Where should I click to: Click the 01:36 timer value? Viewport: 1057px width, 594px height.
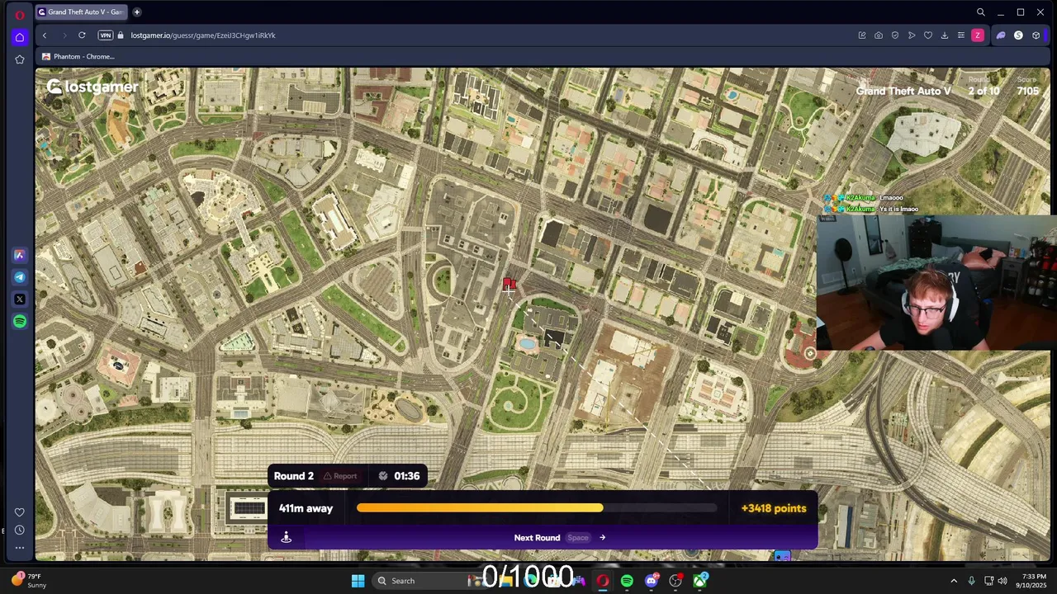point(407,476)
